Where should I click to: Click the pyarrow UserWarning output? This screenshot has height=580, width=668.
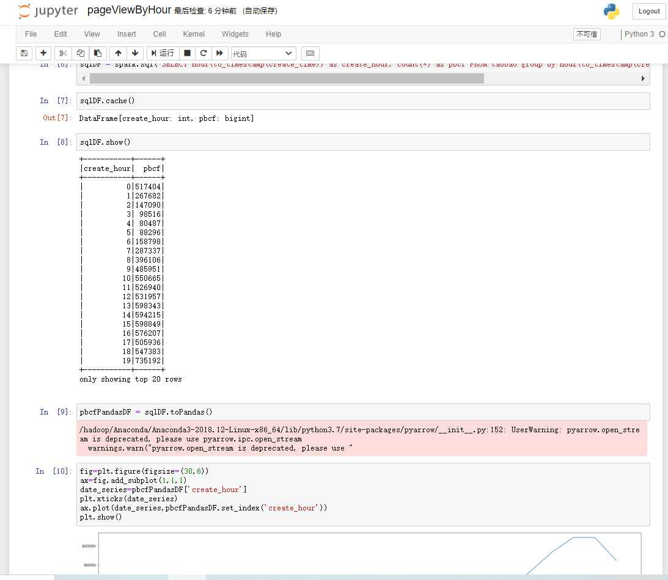pos(362,439)
